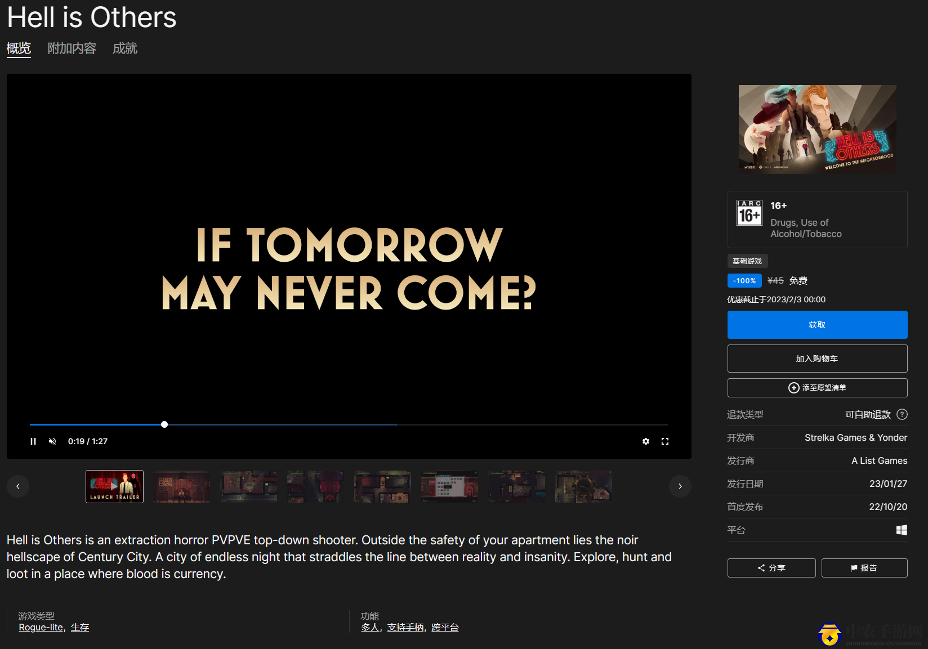This screenshot has width=928, height=649.
Task: Click the 分享 share button
Action: (x=771, y=568)
